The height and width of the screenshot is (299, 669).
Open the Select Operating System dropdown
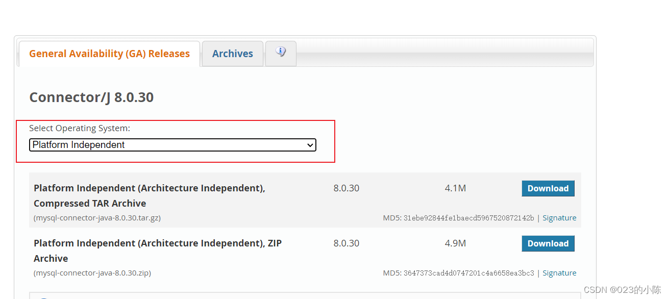pyautogui.click(x=172, y=145)
